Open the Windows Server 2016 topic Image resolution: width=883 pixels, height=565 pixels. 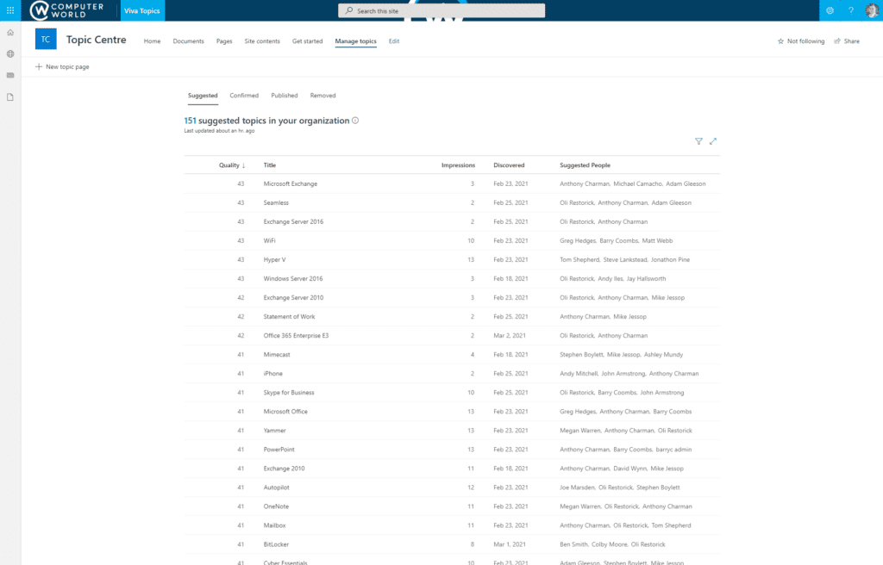[293, 278]
